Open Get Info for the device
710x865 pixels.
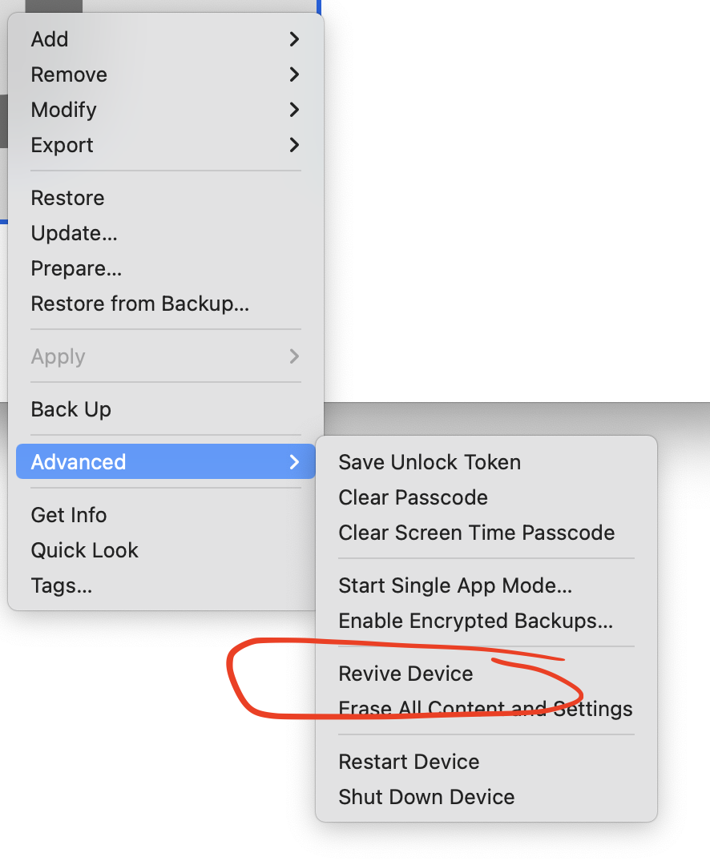69,515
